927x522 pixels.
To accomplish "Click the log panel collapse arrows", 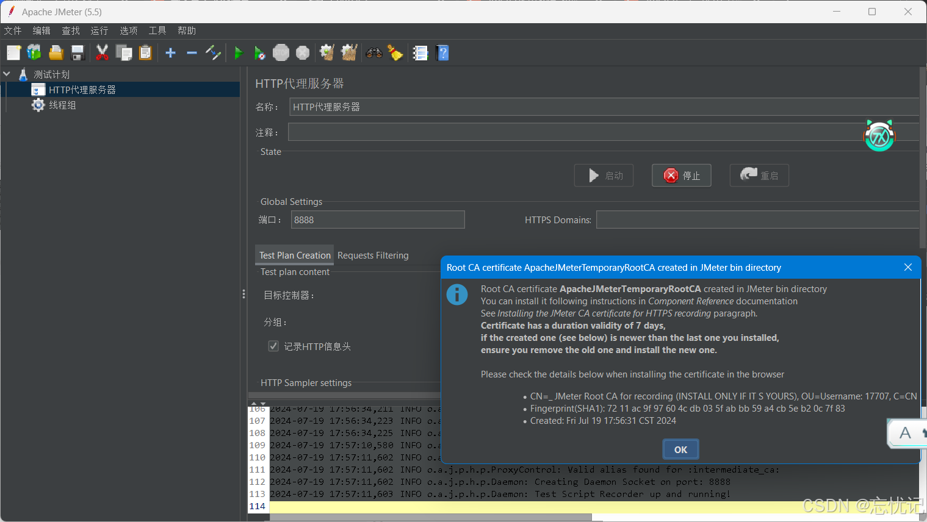I will click(x=259, y=404).
